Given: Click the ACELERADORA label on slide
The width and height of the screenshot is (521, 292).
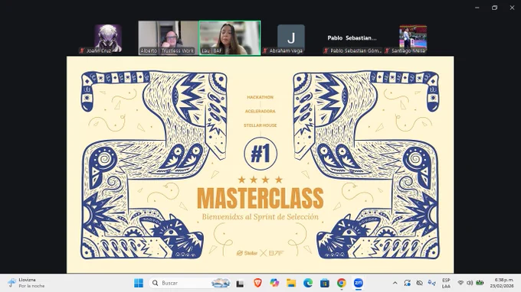Looking at the screenshot, I should [260, 112].
